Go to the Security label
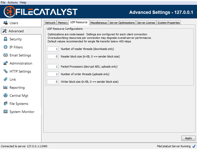 16,39
